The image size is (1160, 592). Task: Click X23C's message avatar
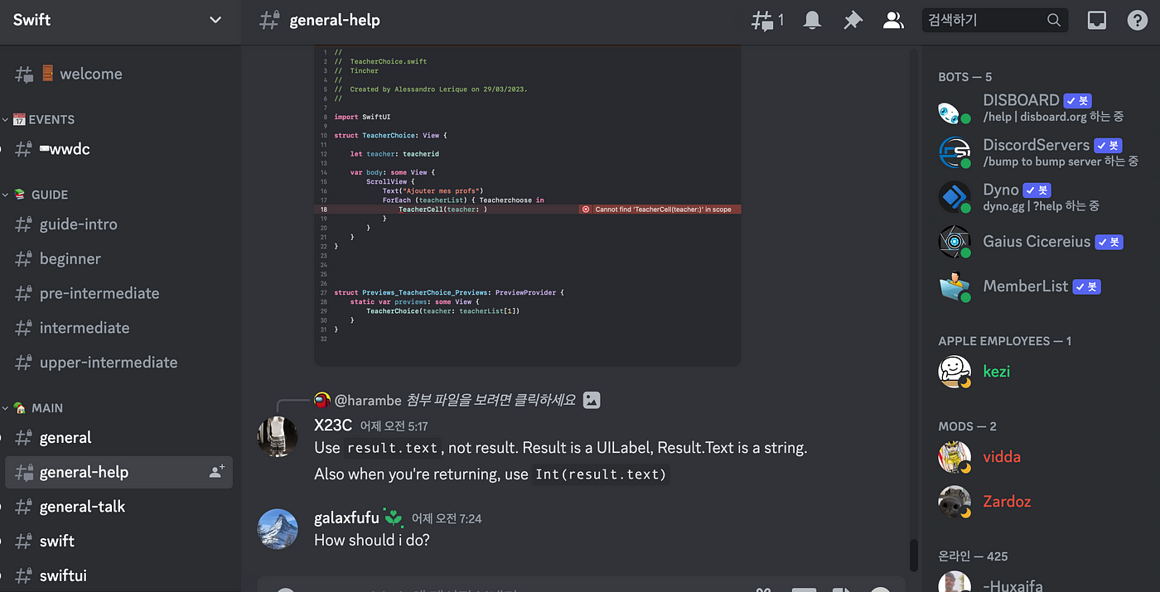pos(278,436)
